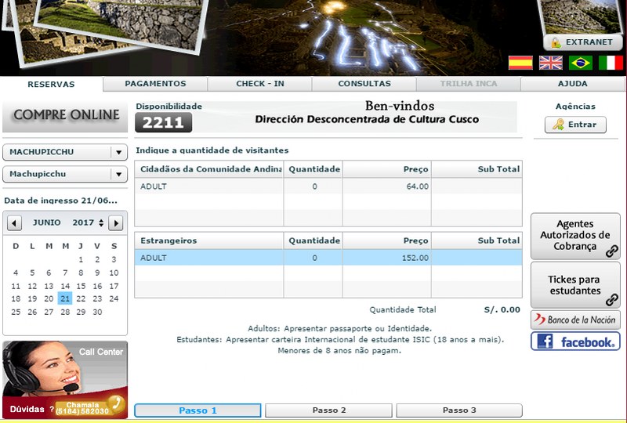Select the Spanish flag language icon
627x423 pixels.
click(x=520, y=63)
